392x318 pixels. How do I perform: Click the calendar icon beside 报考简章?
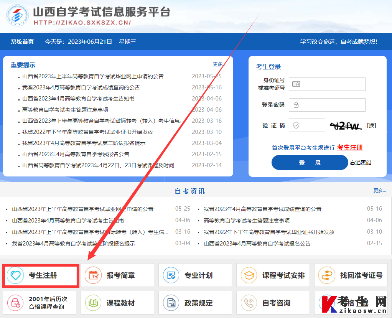93,275
